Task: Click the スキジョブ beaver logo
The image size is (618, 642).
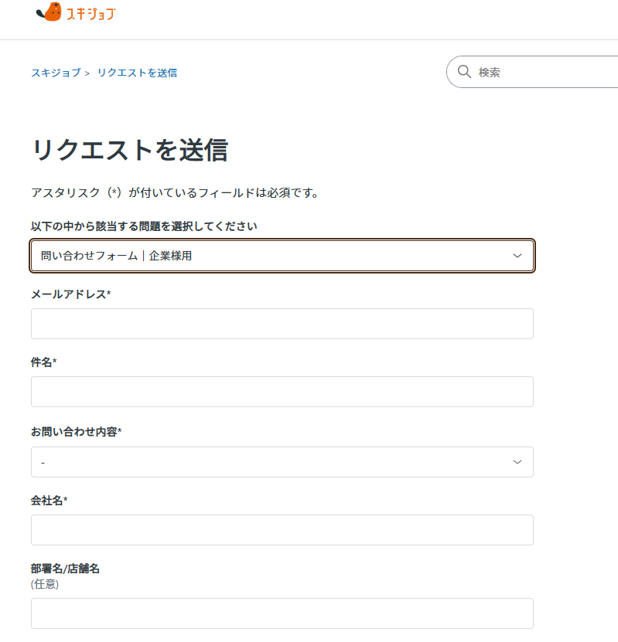Action: [x=77, y=12]
